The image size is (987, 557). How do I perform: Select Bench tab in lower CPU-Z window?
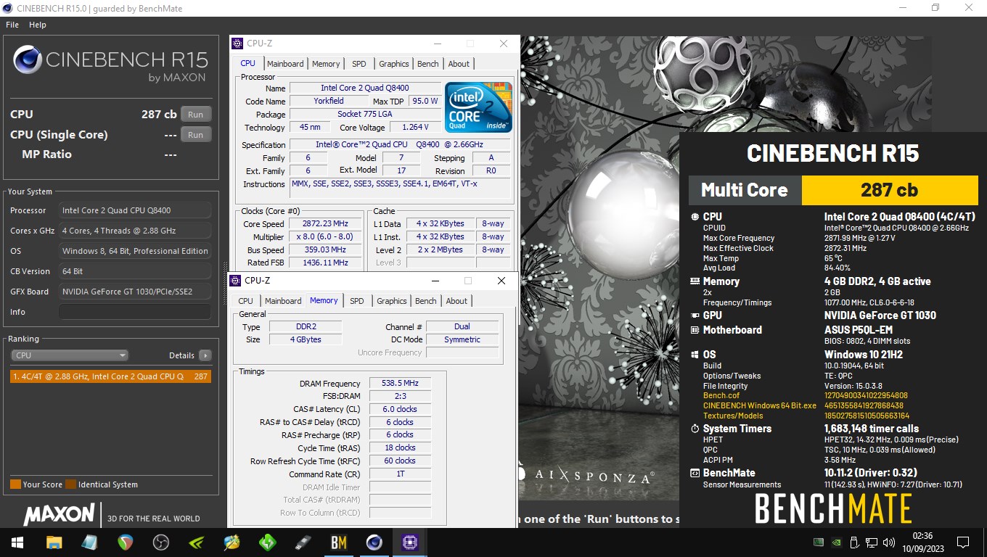click(426, 301)
